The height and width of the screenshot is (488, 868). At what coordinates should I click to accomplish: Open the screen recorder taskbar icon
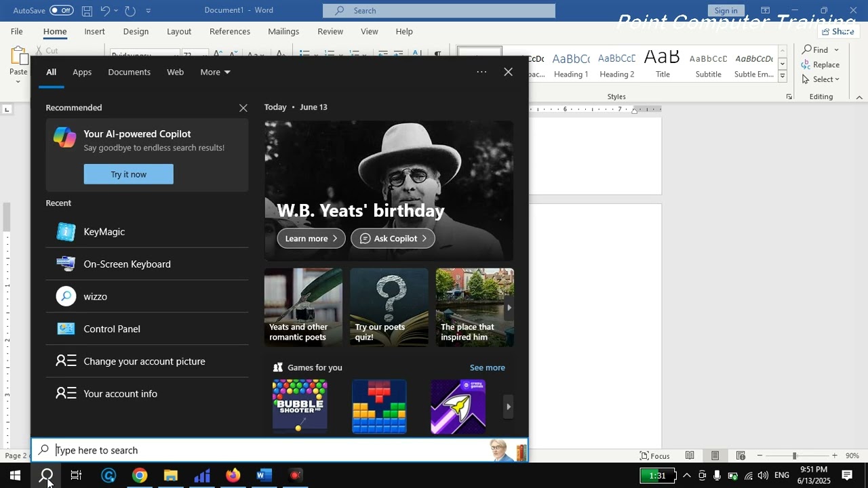[295, 476]
